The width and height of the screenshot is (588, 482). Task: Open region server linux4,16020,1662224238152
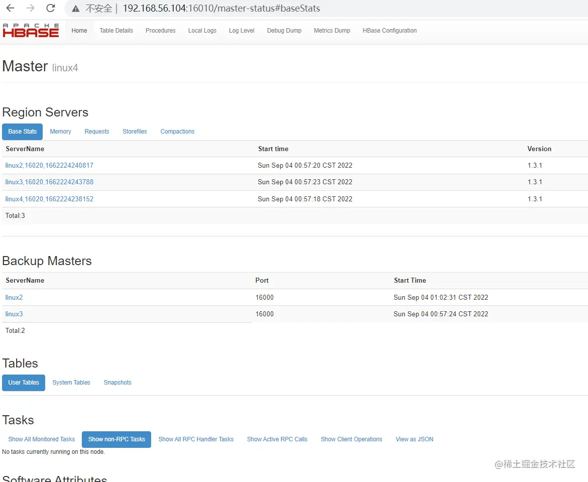[x=49, y=199]
